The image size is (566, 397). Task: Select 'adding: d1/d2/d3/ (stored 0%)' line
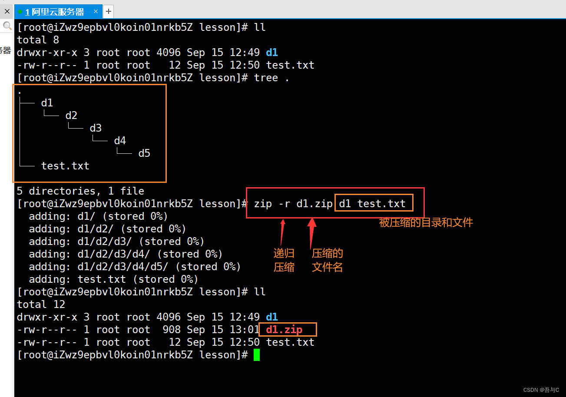point(117,242)
